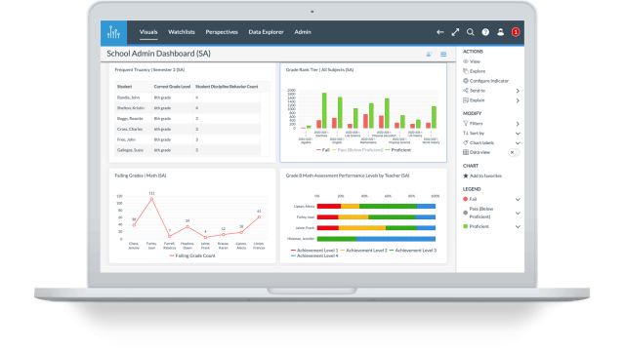Click the Sort by arrows icon

point(465,133)
